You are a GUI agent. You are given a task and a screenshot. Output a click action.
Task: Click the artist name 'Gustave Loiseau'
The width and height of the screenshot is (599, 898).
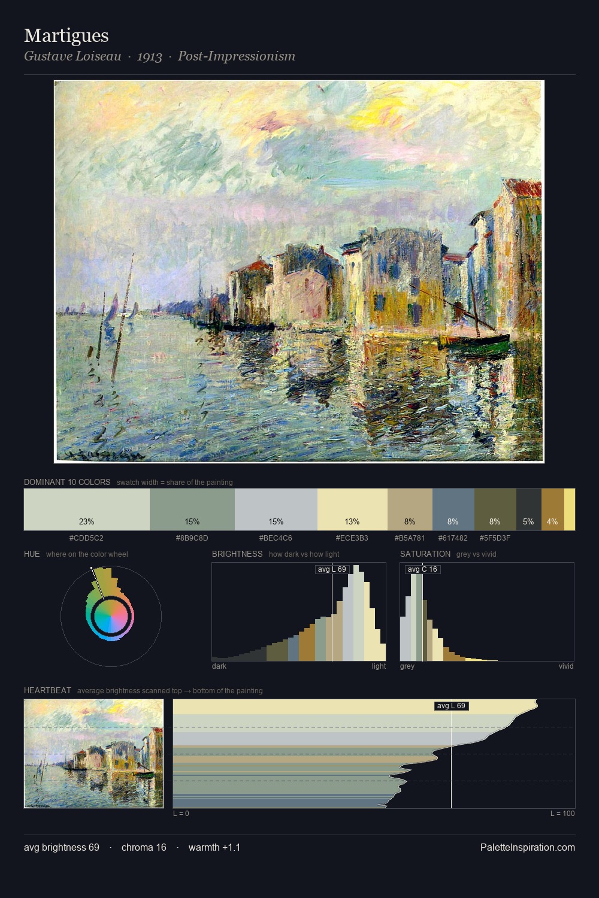72,56
